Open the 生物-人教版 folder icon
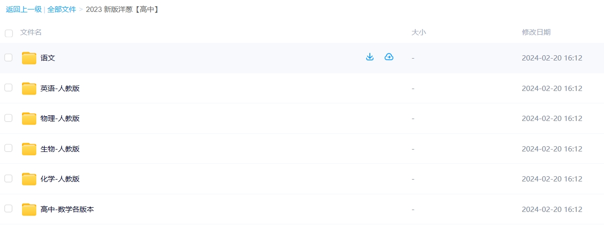Screen dimensions: 604x231 pyautogui.click(x=29, y=149)
